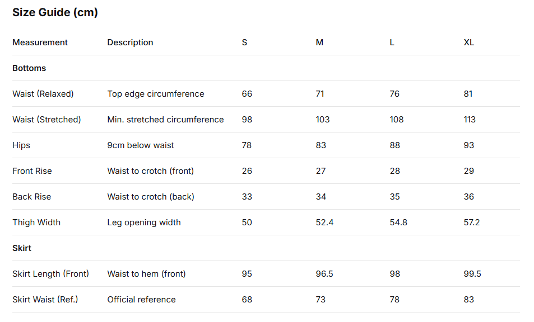Click the '9cm below waist' description

tap(141, 145)
